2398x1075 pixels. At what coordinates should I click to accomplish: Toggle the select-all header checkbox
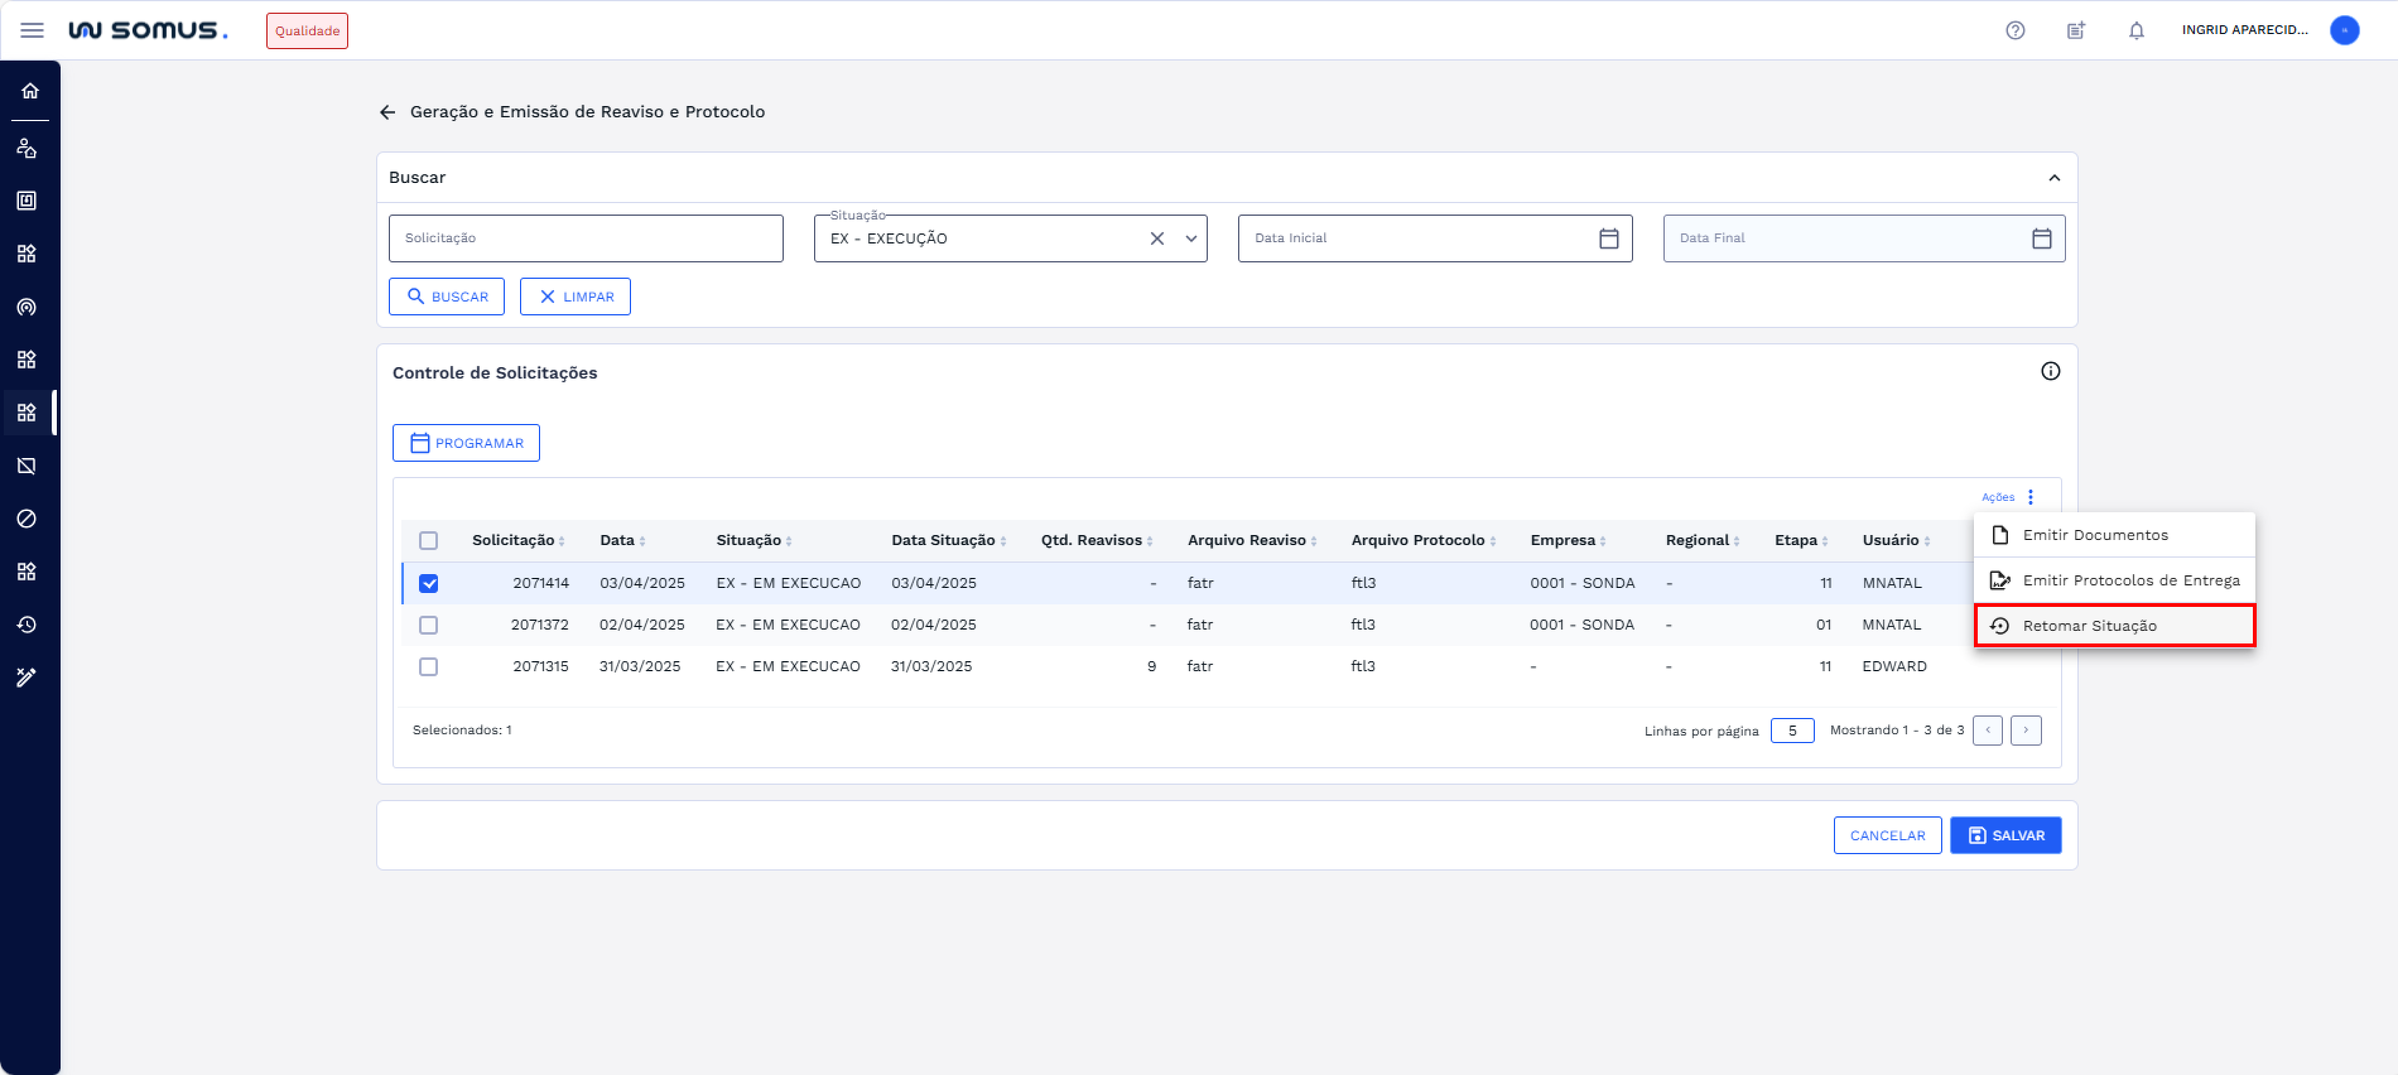coord(428,540)
